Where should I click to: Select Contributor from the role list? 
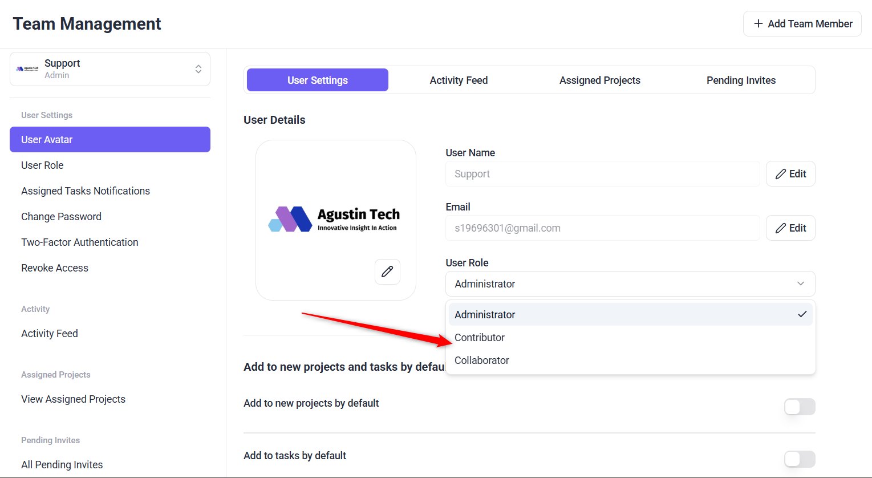[x=480, y=338]
